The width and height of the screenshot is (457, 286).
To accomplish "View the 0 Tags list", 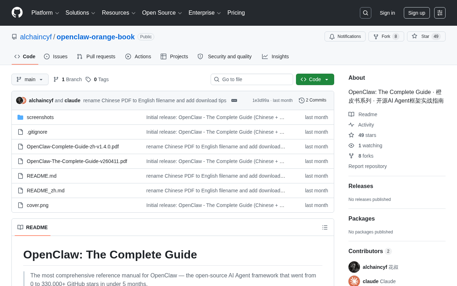I will (x=97, y=79).
